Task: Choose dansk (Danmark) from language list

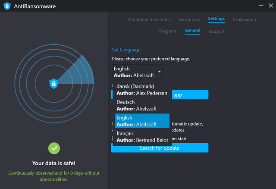Action: pos(141,89)
